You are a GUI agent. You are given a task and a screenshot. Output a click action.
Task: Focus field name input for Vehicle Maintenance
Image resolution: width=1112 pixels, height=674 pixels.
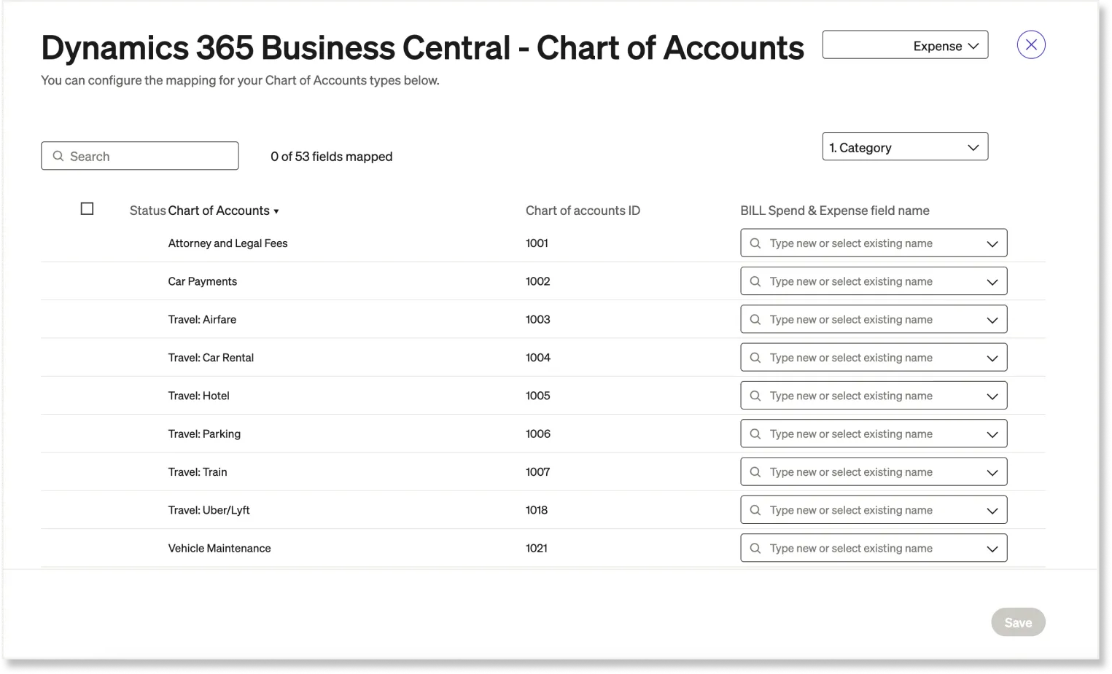click(874, 548)
